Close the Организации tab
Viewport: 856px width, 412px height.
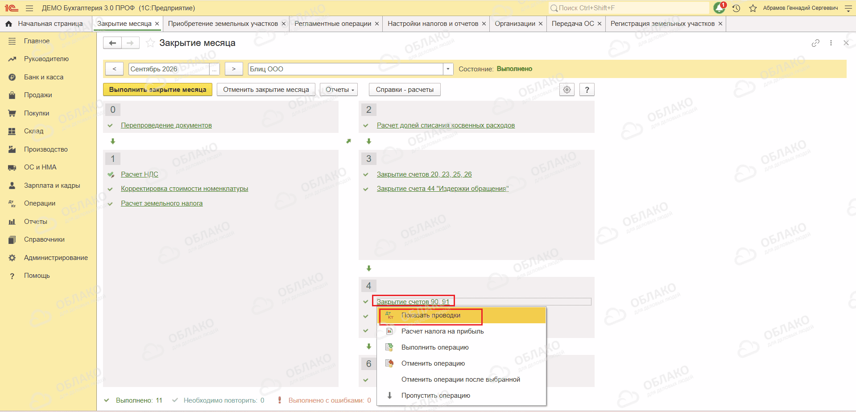pyautogui.click(x=541, y=24)
